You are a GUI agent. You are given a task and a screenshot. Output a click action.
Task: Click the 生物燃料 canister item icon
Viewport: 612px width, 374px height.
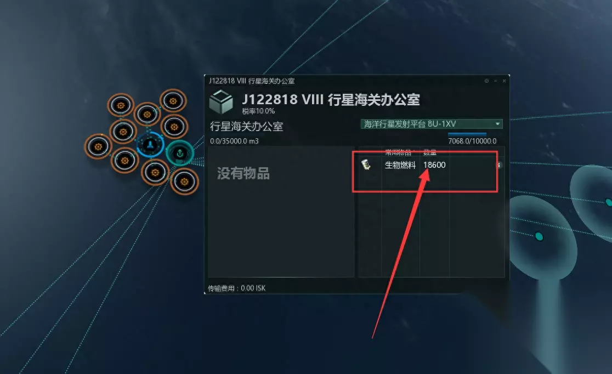366,165
